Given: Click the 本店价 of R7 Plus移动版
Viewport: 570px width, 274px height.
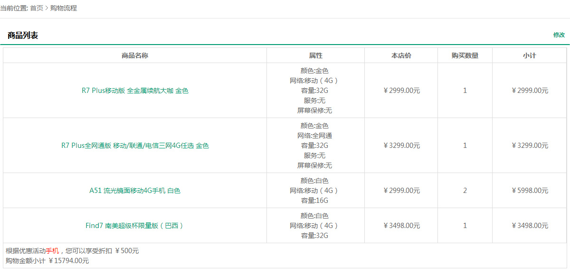Looking at the screenshot, I should 401,91.
